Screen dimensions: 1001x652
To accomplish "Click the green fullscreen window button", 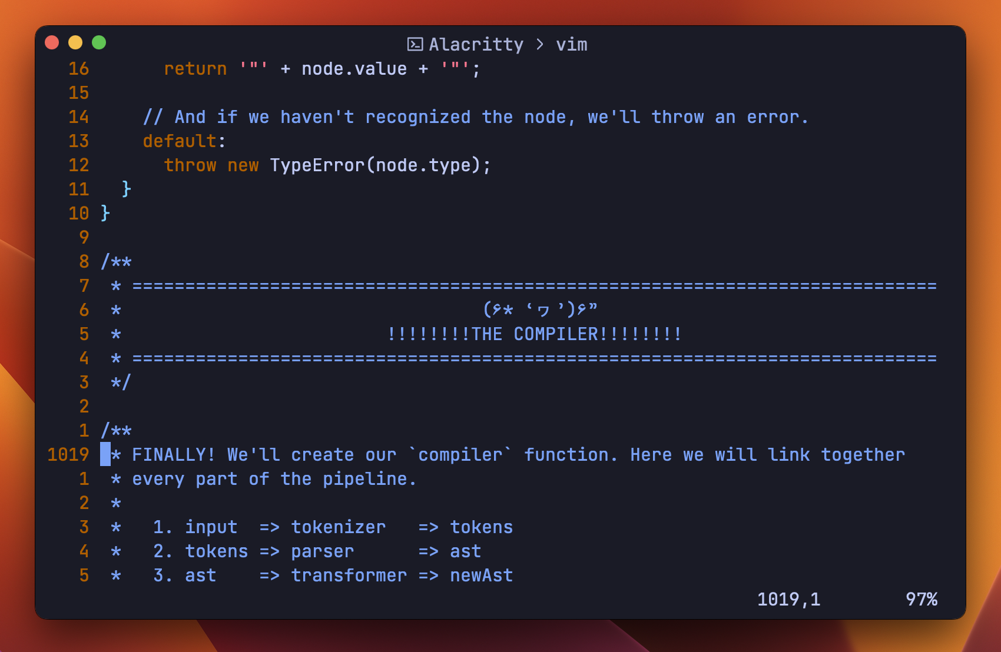I will 99,42.
